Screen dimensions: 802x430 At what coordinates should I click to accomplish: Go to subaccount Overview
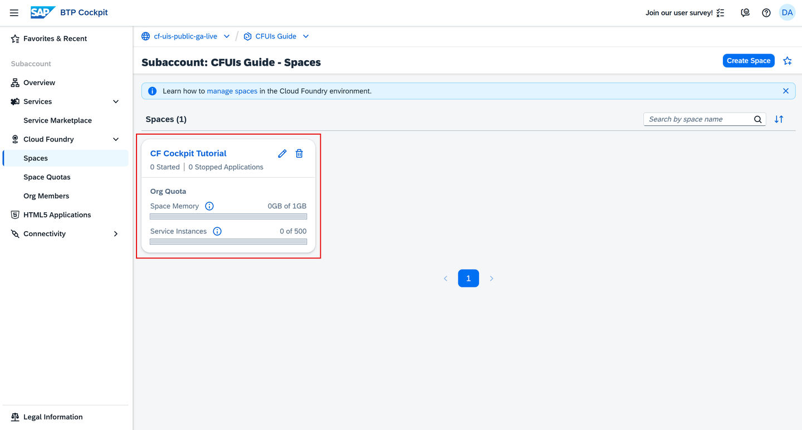pyautogui.click(x=66, y=82)
